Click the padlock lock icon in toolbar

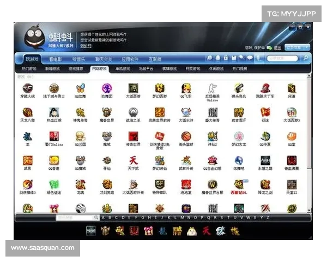(x=226, y=58)
